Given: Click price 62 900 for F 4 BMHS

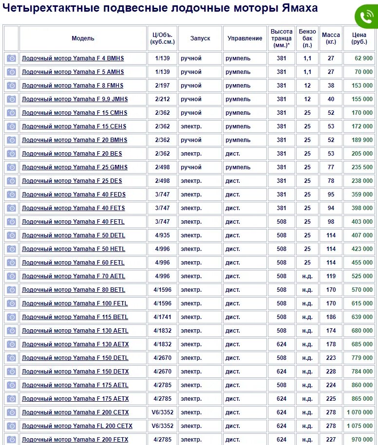Looking at the screenshot, I should pyautogui.click(x=363, y=58).
